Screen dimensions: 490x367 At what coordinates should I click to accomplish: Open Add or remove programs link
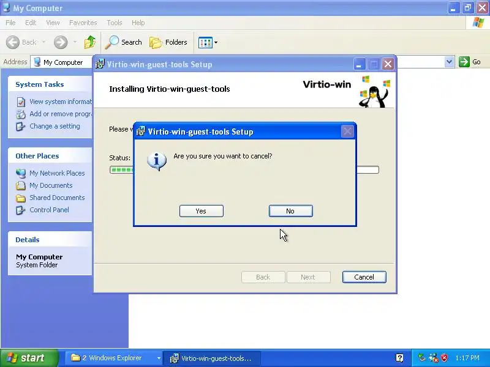(x=61, y=114)
